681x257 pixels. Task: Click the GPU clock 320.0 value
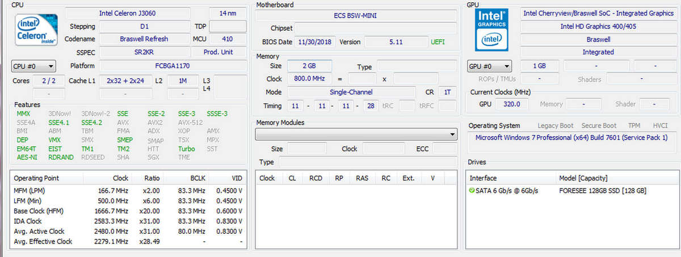tap(512, 104)
